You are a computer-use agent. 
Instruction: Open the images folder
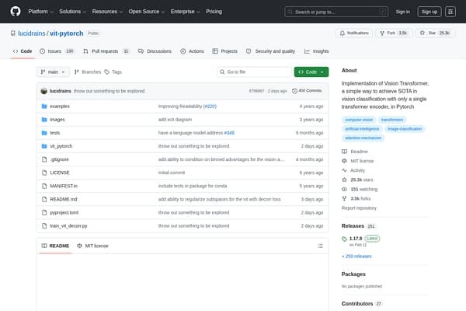(57, 120)
